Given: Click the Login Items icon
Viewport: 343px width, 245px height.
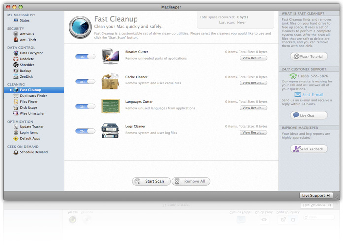Looking at the screenshot, I should point(16,133).
